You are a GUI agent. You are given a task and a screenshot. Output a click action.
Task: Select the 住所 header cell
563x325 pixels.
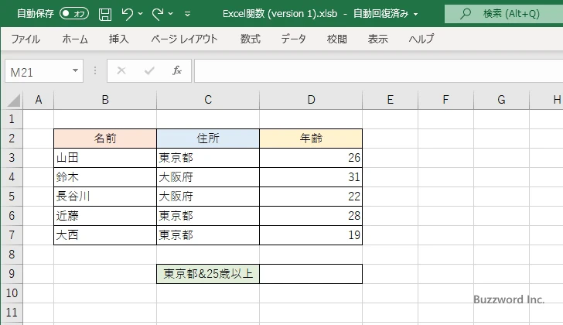208,139
